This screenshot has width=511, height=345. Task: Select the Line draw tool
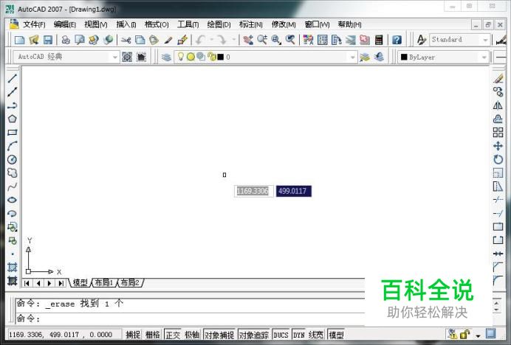click(x=13, y=78)
